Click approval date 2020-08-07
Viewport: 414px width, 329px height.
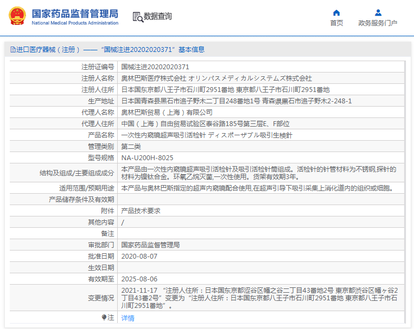tap(139, 256)
